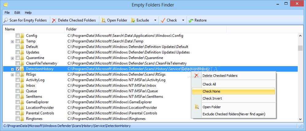
Task: Click the Open Folder toolbar label
Action: click(x=117, y=20)
